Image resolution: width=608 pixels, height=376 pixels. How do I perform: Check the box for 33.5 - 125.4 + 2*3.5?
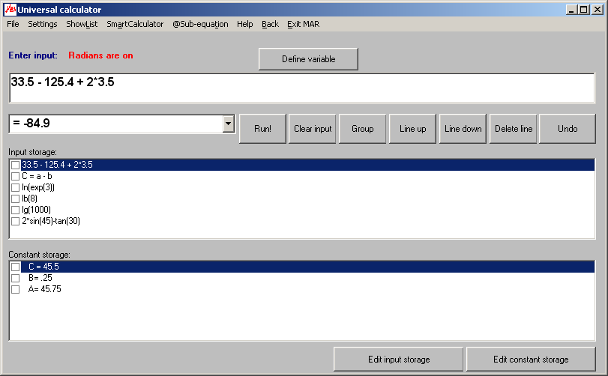15,165
